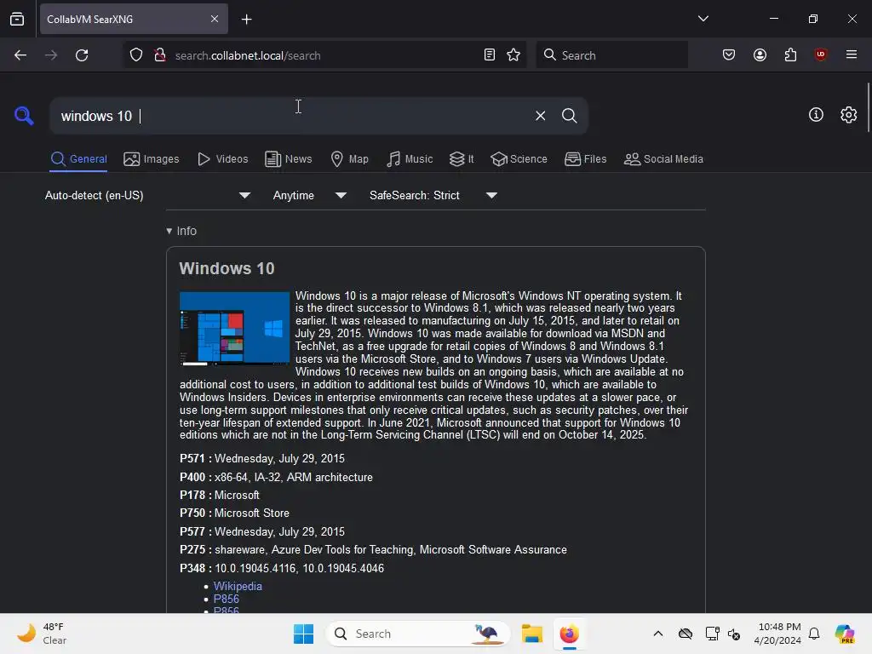
Task: Select the General category tab
Action: (78, 159)
